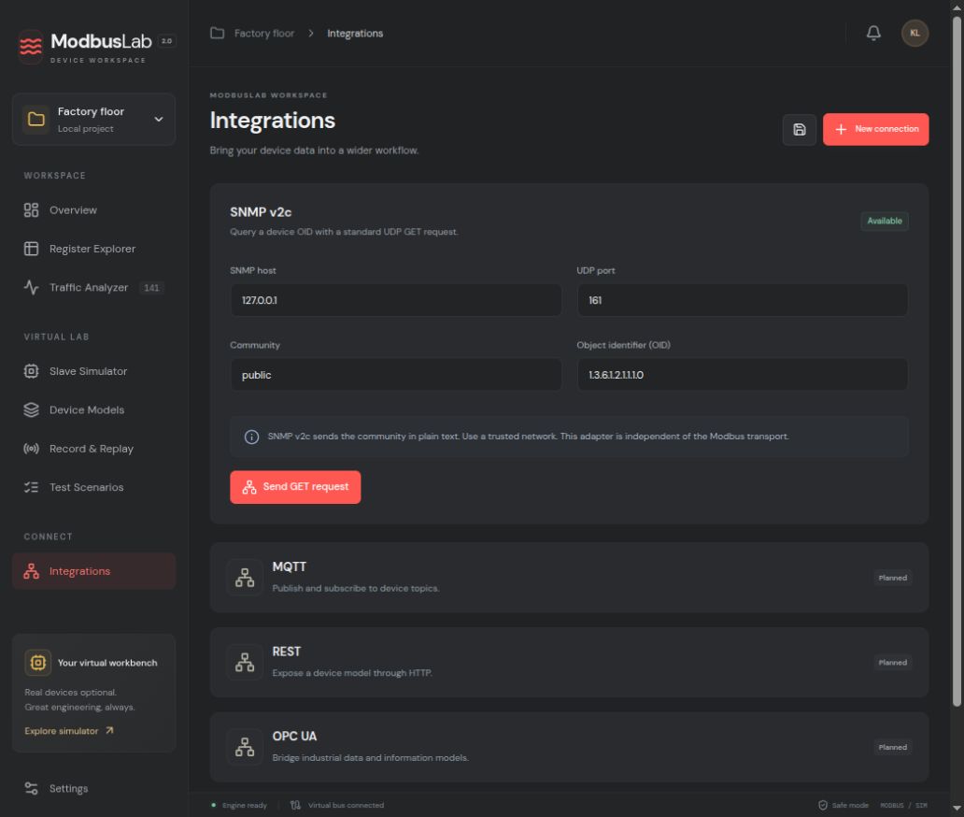Open Record & Replay

93,449
